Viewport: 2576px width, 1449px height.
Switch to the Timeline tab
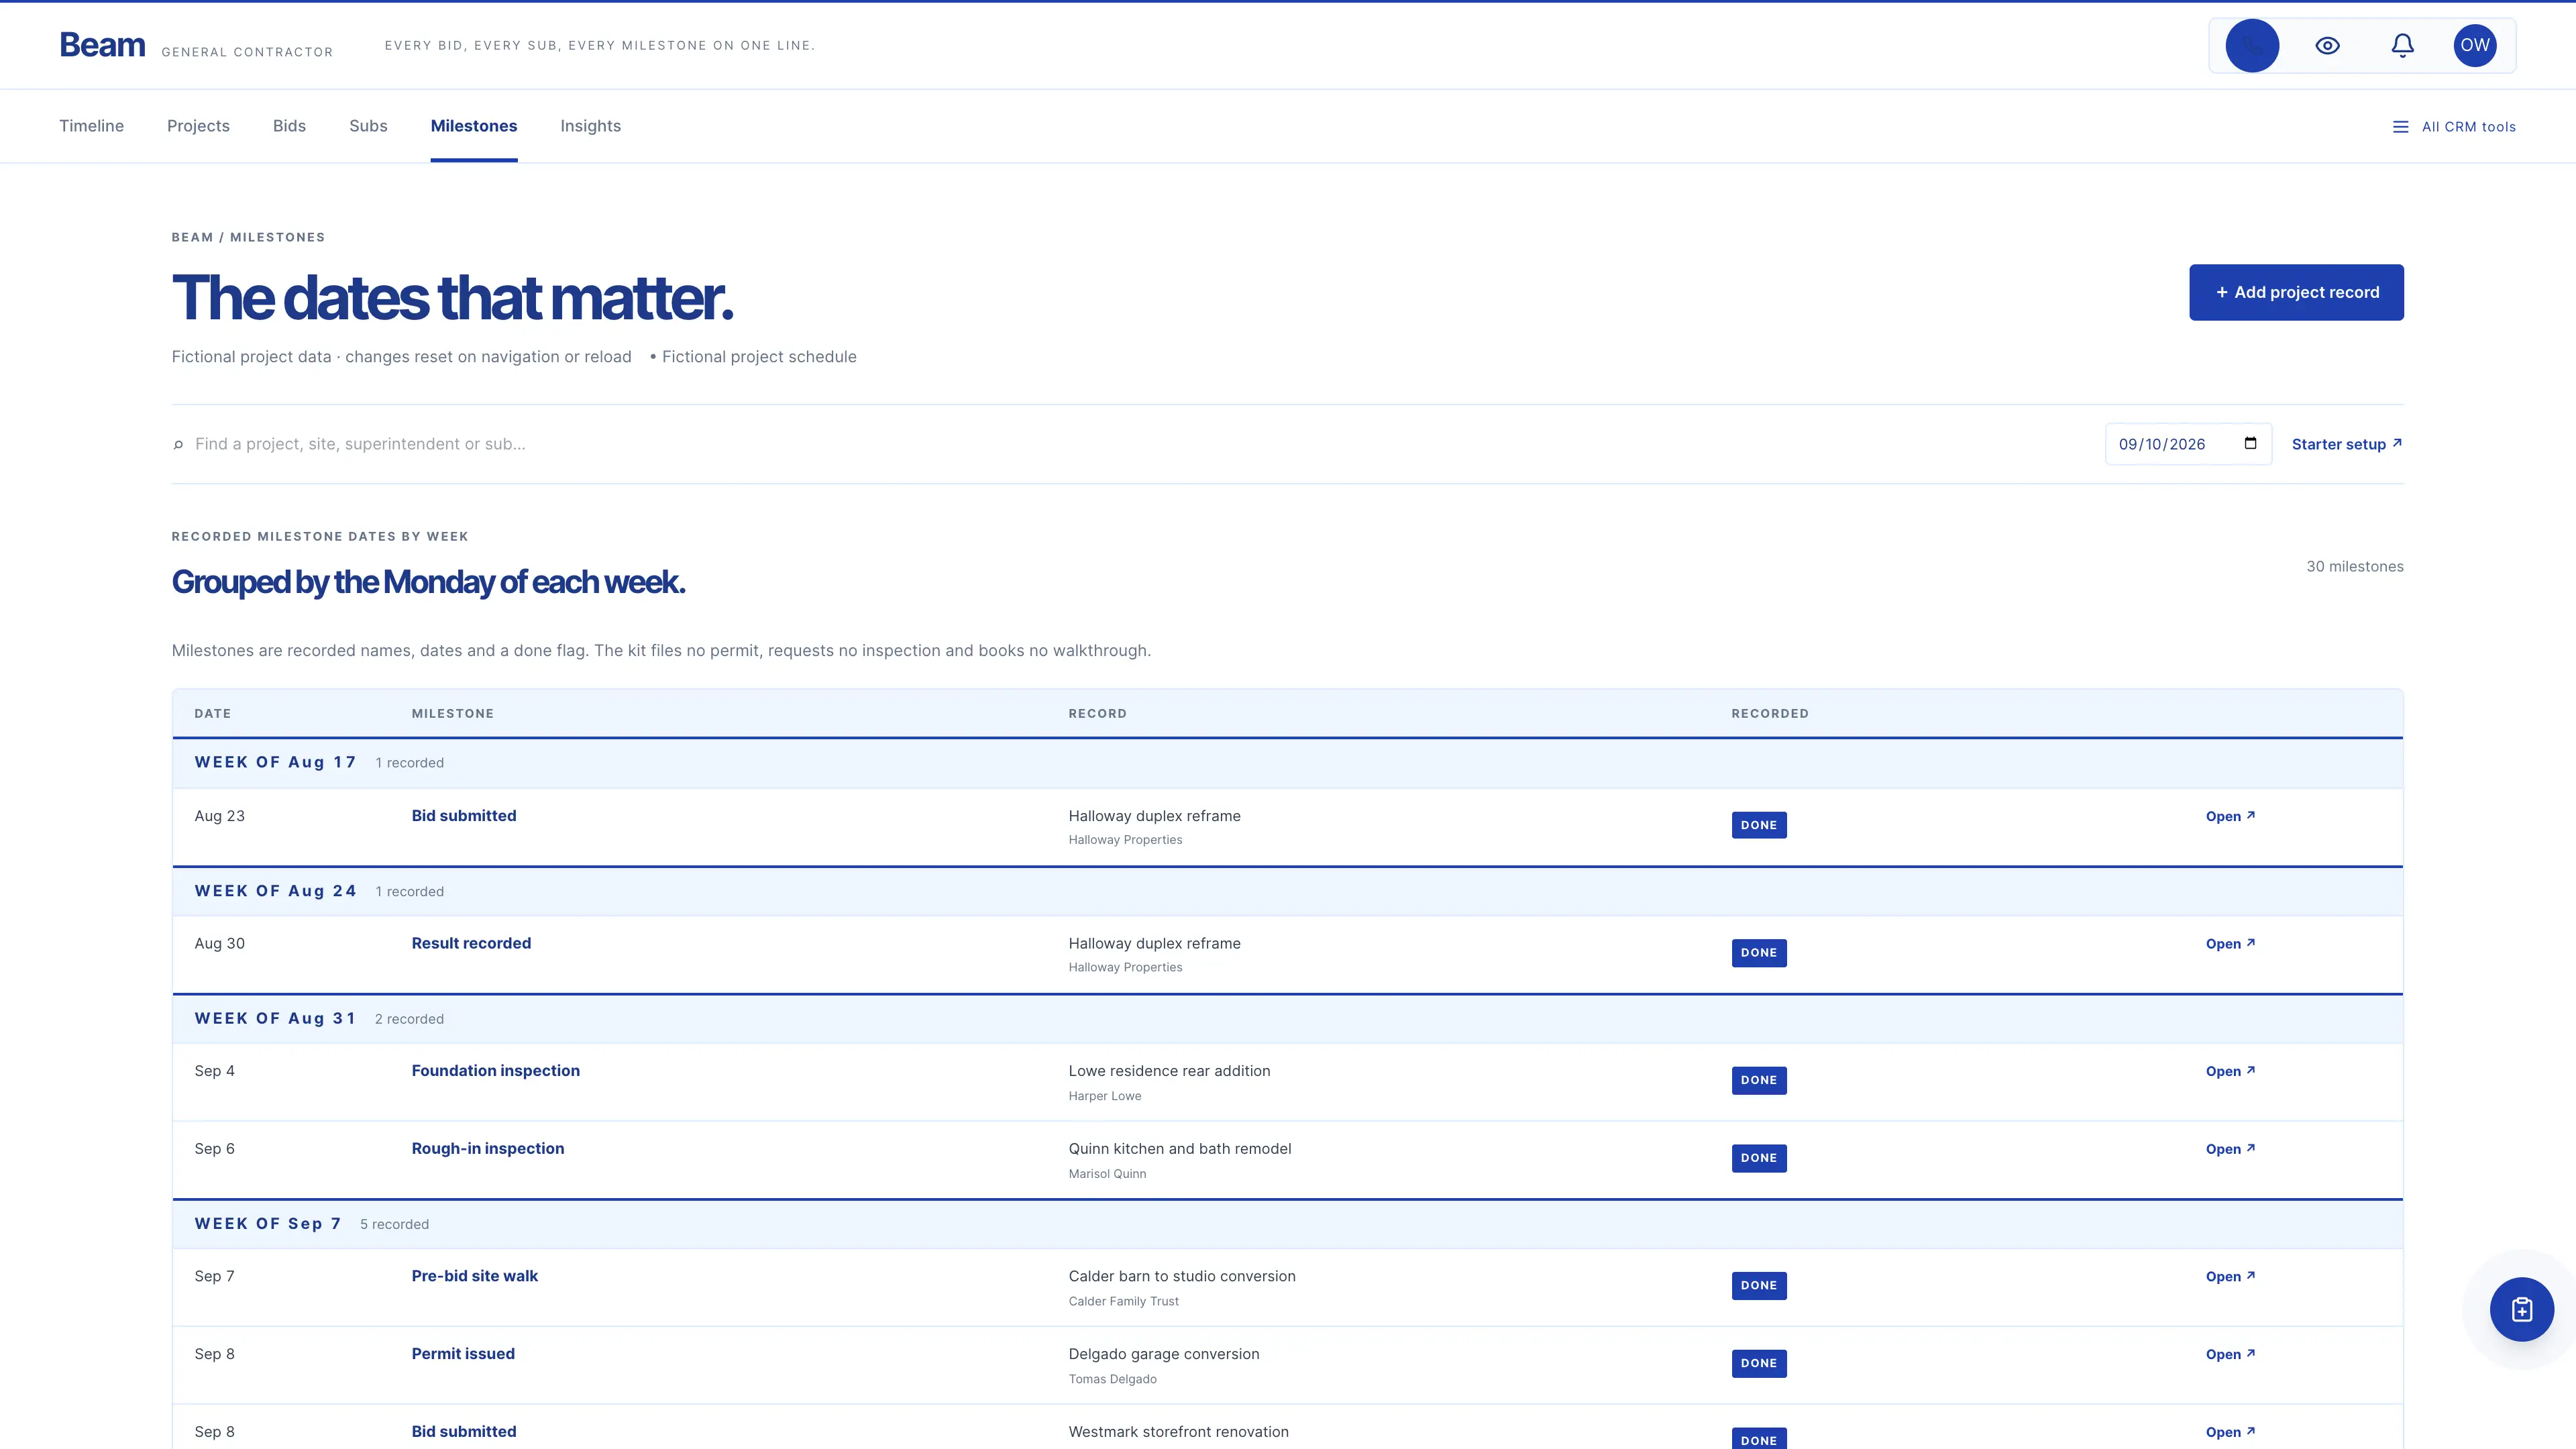tap(91, 126)
